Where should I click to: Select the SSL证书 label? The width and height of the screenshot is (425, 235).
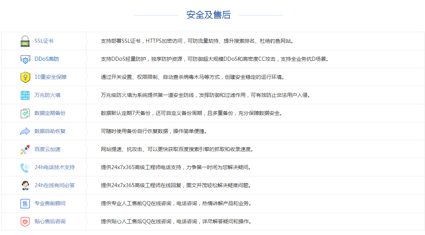[x=44, y=41]
